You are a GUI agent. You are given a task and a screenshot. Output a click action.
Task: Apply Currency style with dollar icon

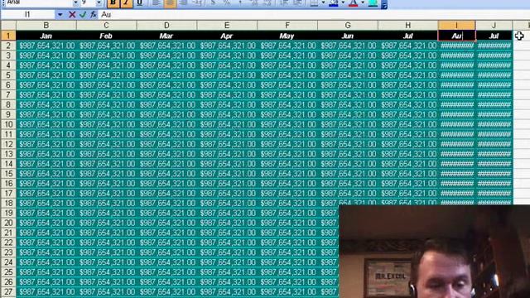point(213,2)
